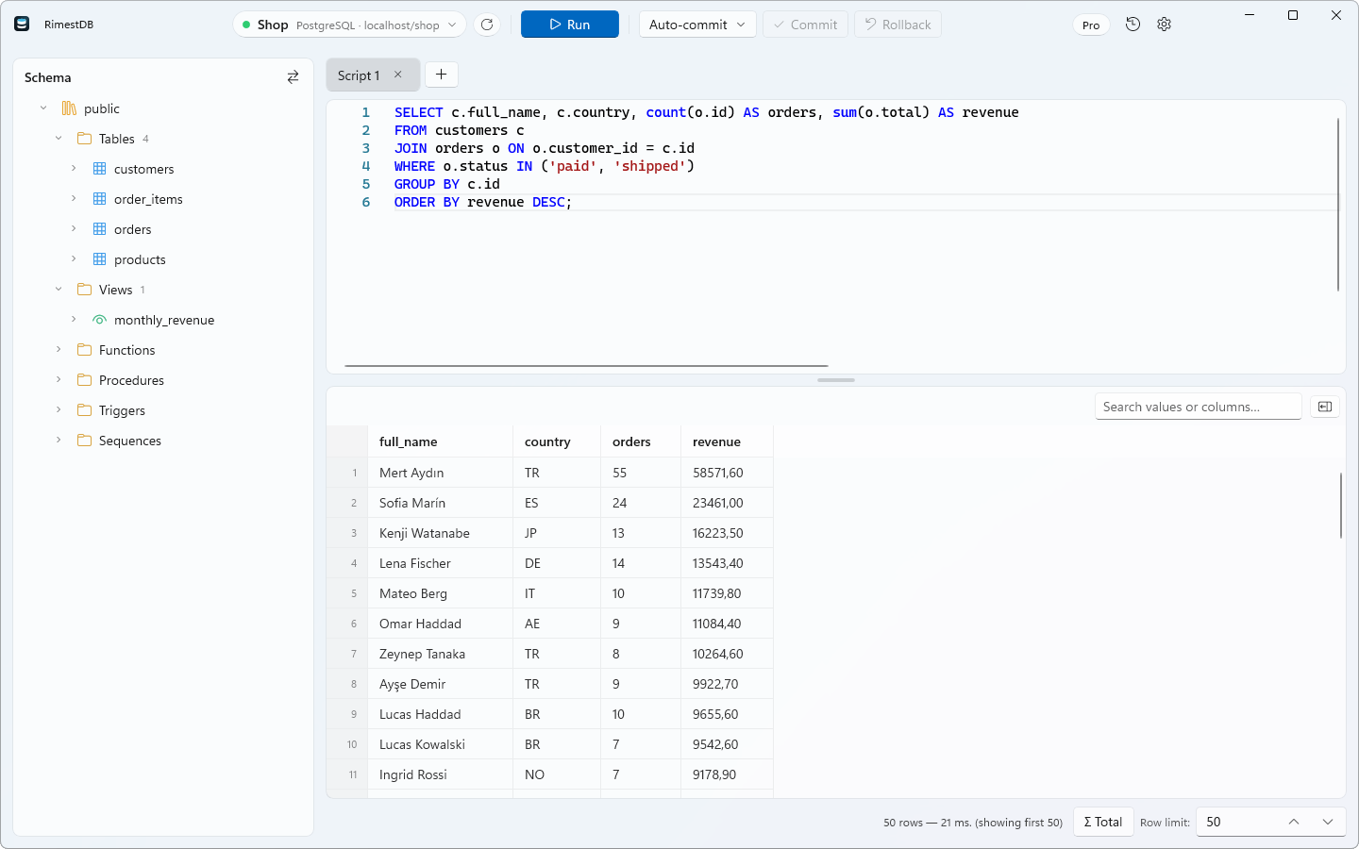Click the RimestDB app logo
This screenshot has height=849, width=1359.
pos(22,25)
